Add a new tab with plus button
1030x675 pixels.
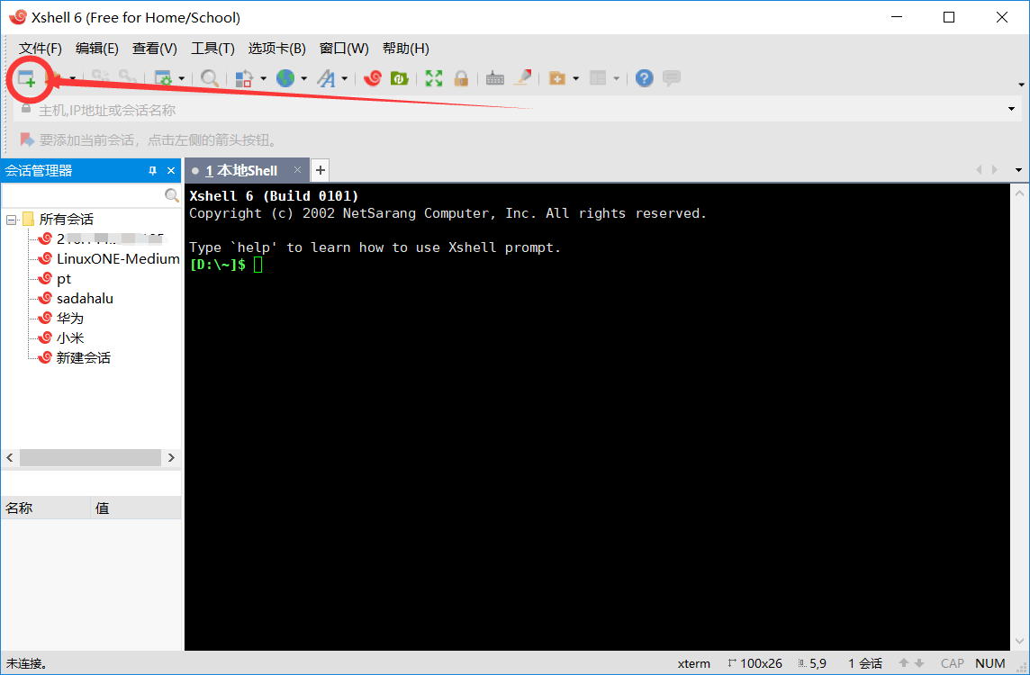320,170
